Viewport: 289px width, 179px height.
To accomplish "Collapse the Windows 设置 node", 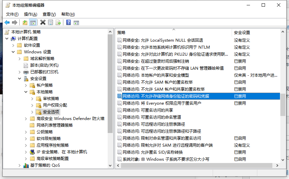I will [13, 52].
